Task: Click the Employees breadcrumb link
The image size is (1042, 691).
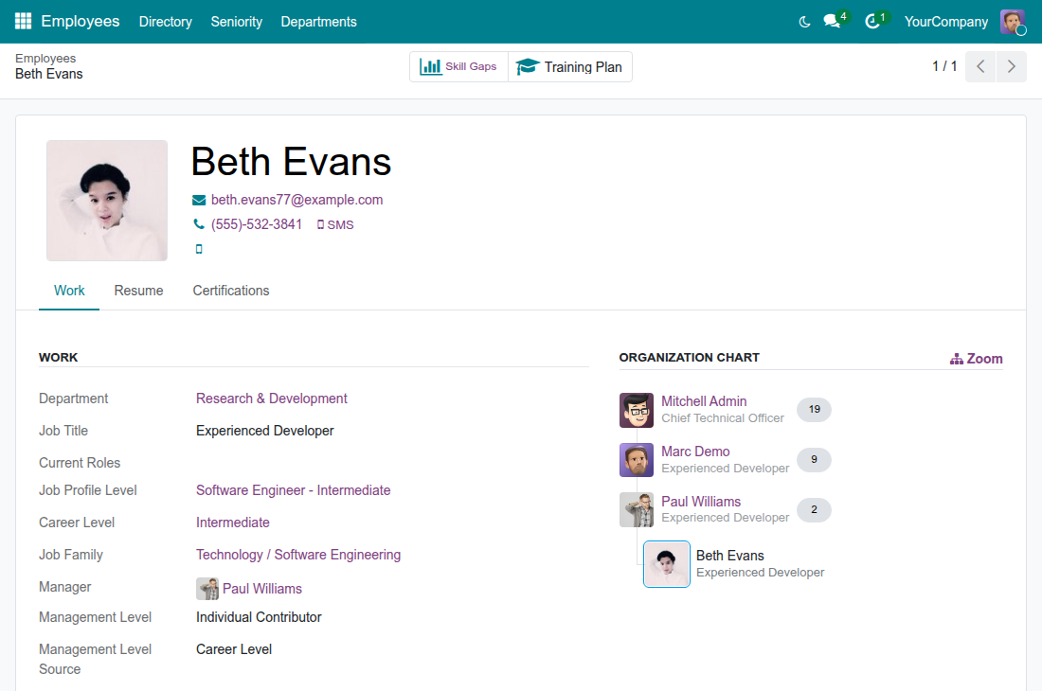Action: tap(45, 59)
